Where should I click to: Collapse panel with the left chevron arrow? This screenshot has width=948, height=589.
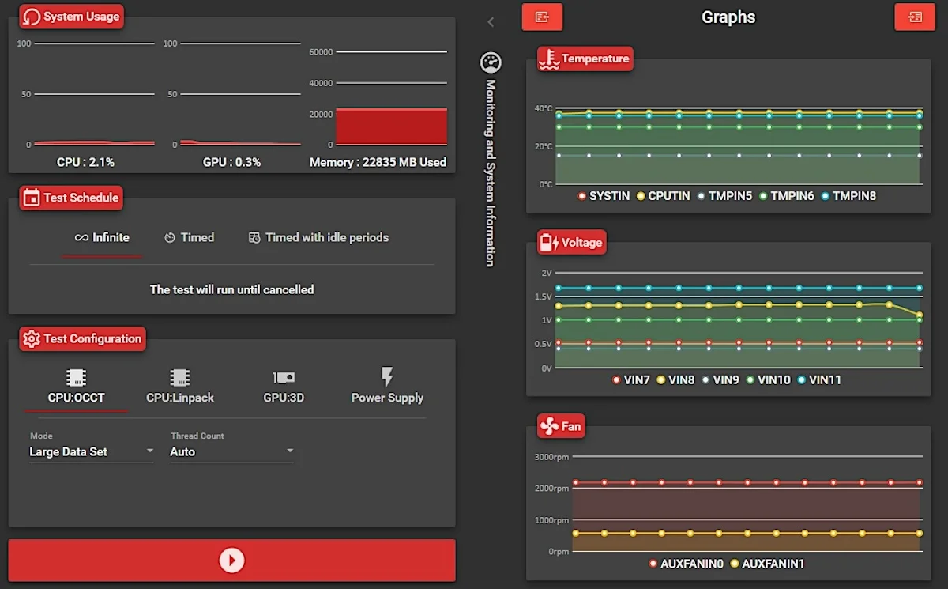click(x=491, y=22)
